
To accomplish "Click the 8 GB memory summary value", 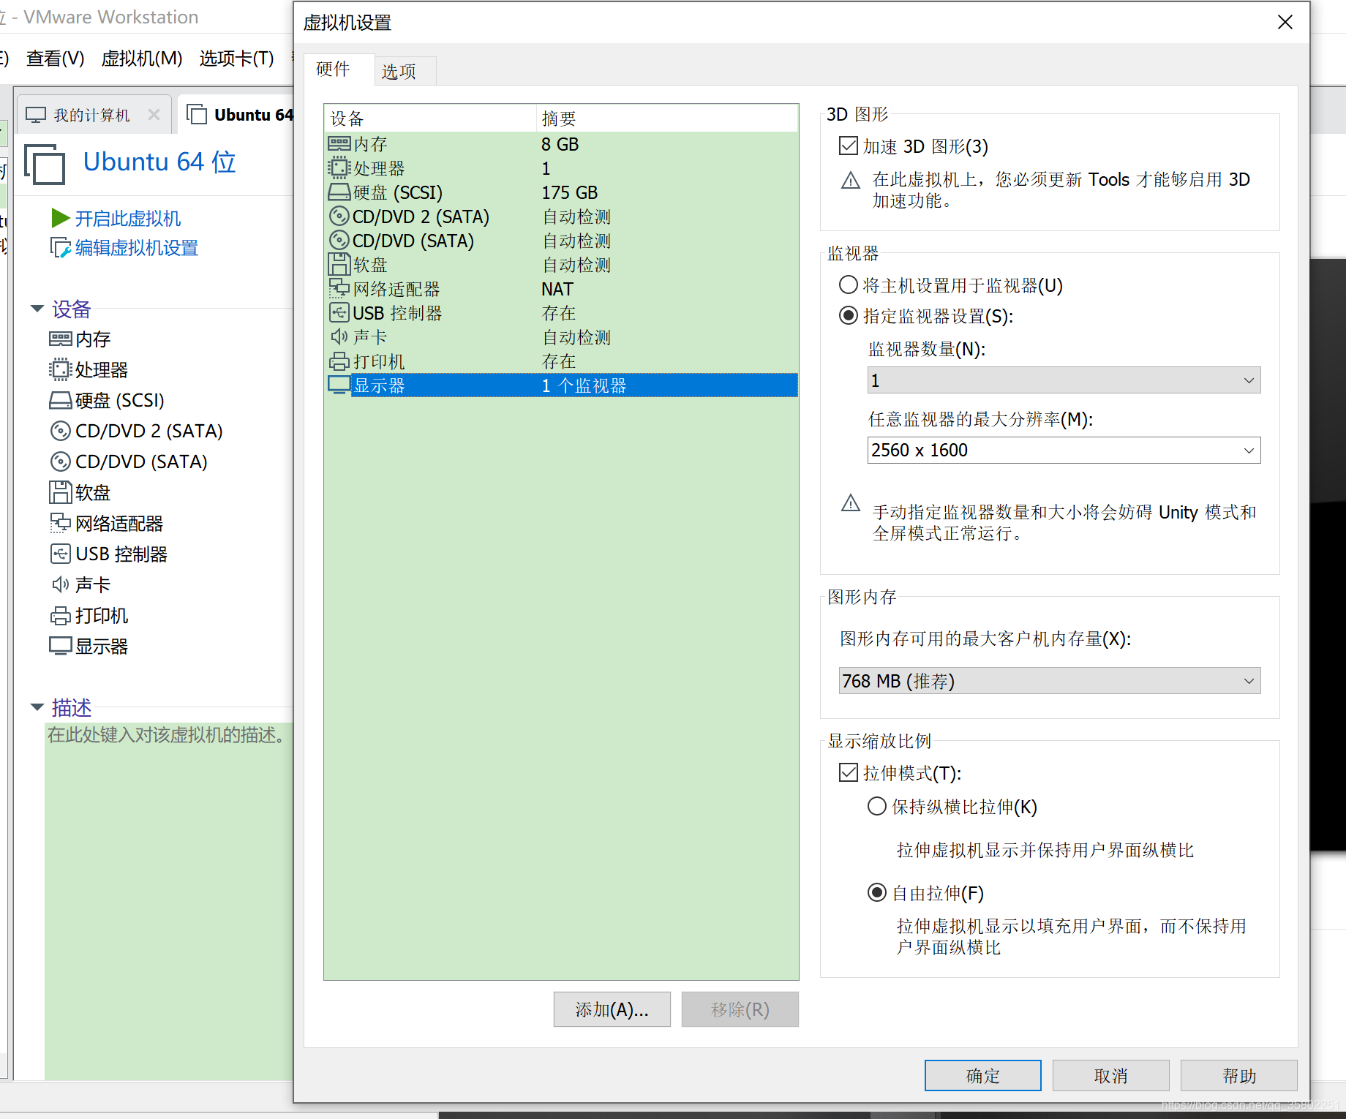I will pyautogui.click(x=560, y=144).
